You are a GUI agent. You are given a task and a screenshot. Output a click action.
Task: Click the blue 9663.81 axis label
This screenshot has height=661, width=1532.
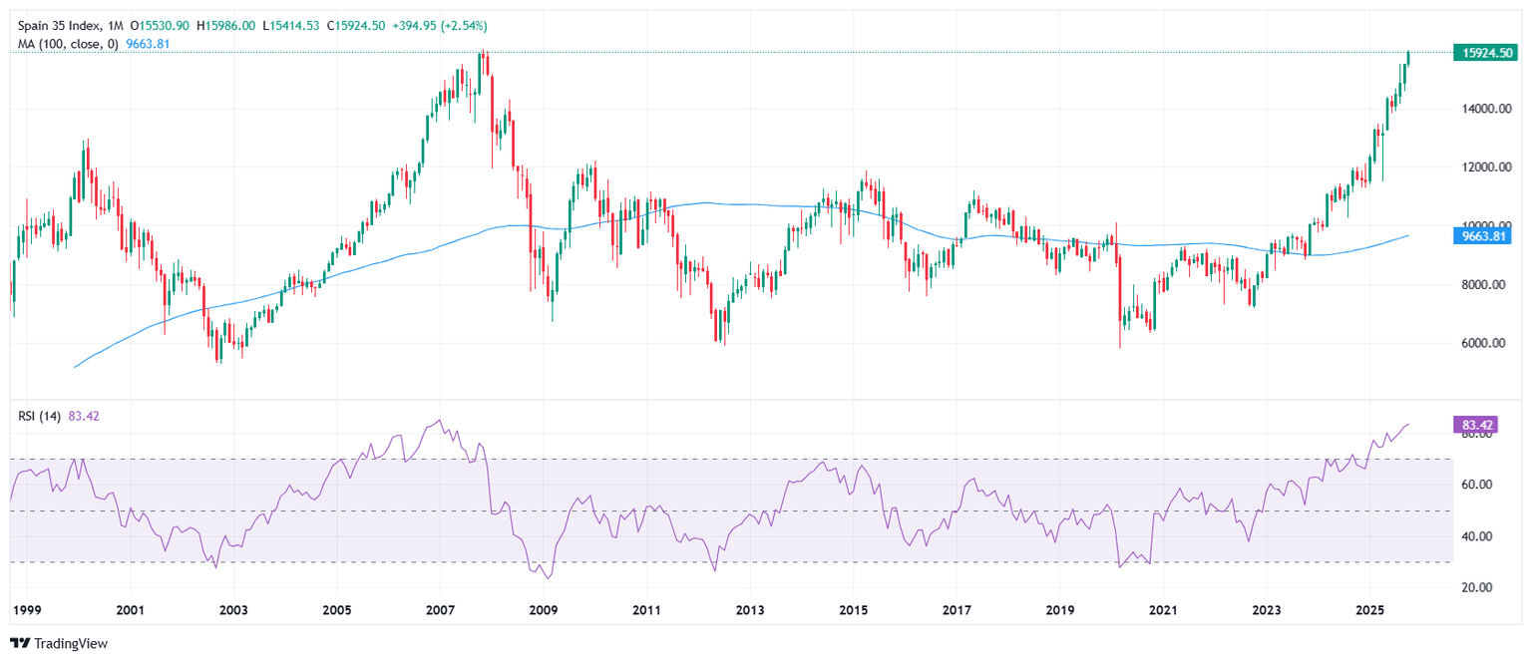(x=1483, y=236)
